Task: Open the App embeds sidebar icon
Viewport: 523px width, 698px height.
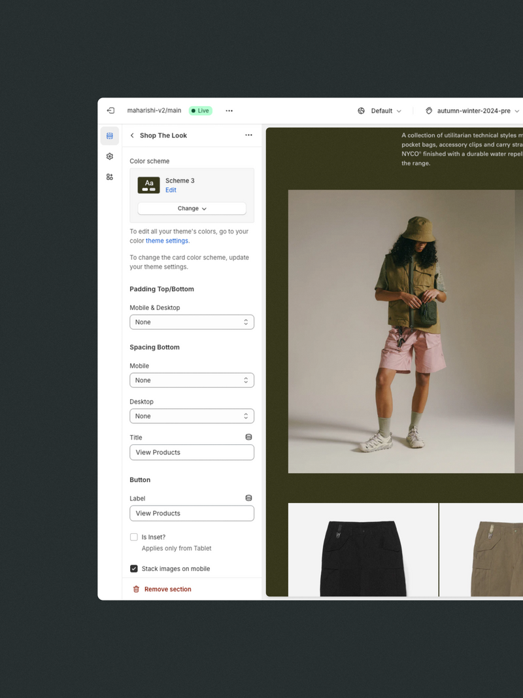Action: click(x=110, y=177)
